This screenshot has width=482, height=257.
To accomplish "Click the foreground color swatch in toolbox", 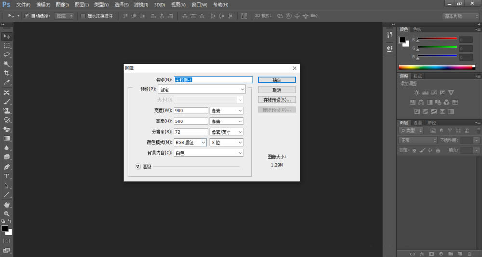I will coord(5,229).
